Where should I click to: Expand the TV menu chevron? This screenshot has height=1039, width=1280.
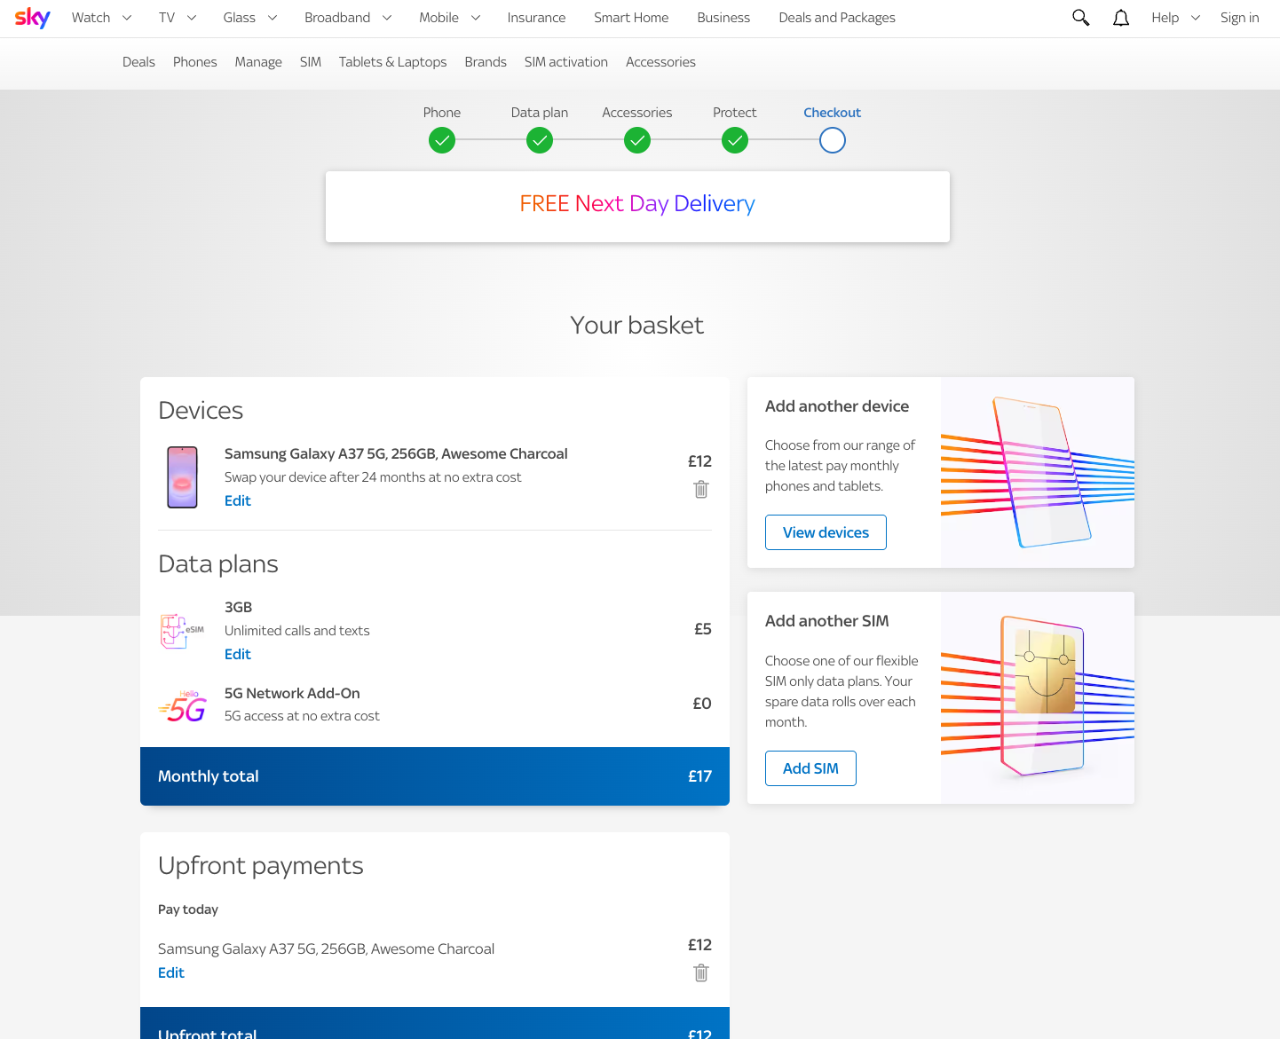(x=192, y=18)
